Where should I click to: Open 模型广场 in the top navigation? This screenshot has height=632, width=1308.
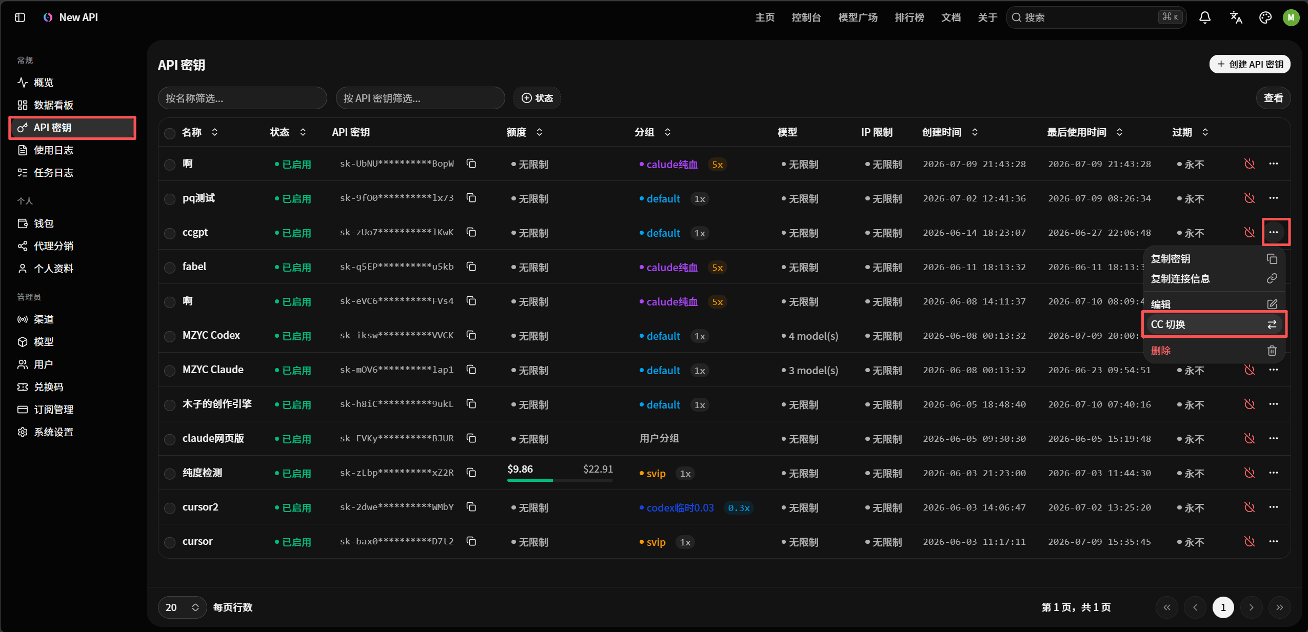point(858,17)
